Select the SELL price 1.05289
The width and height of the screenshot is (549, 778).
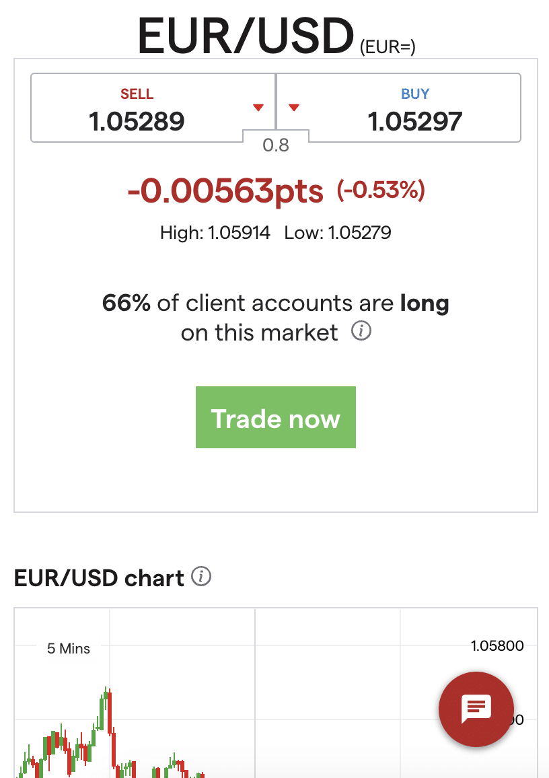click(137, 122)
